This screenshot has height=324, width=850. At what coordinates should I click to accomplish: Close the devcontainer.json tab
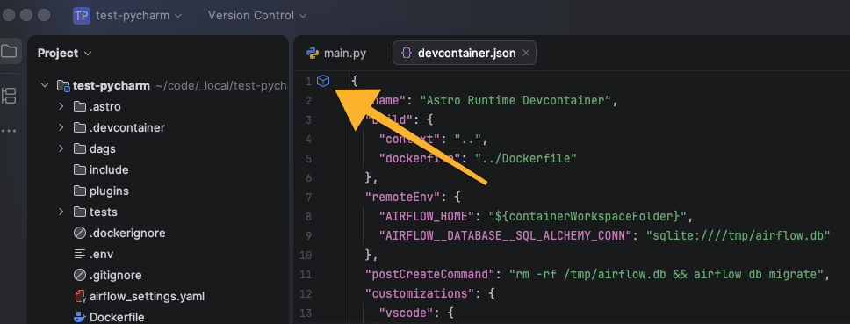tap(525, 53)
